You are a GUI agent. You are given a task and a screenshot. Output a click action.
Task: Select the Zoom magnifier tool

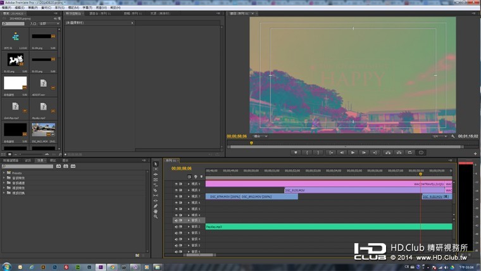tap(156, 217)
